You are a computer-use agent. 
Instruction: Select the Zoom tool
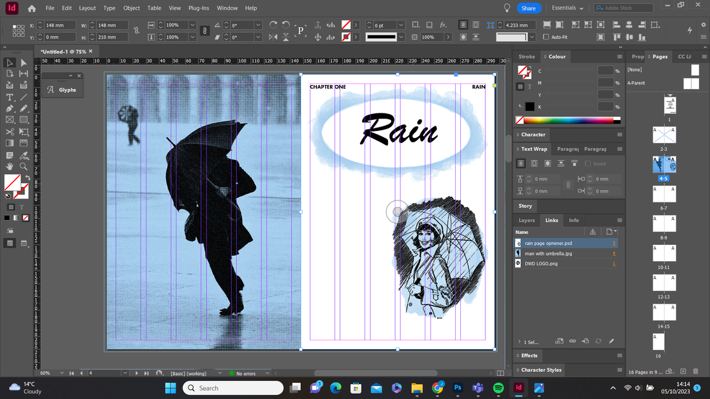coord(23,166)
